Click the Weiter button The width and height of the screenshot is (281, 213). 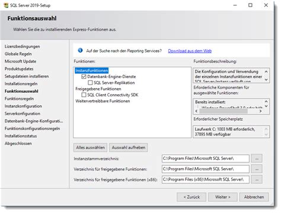(x=223, y=197)
